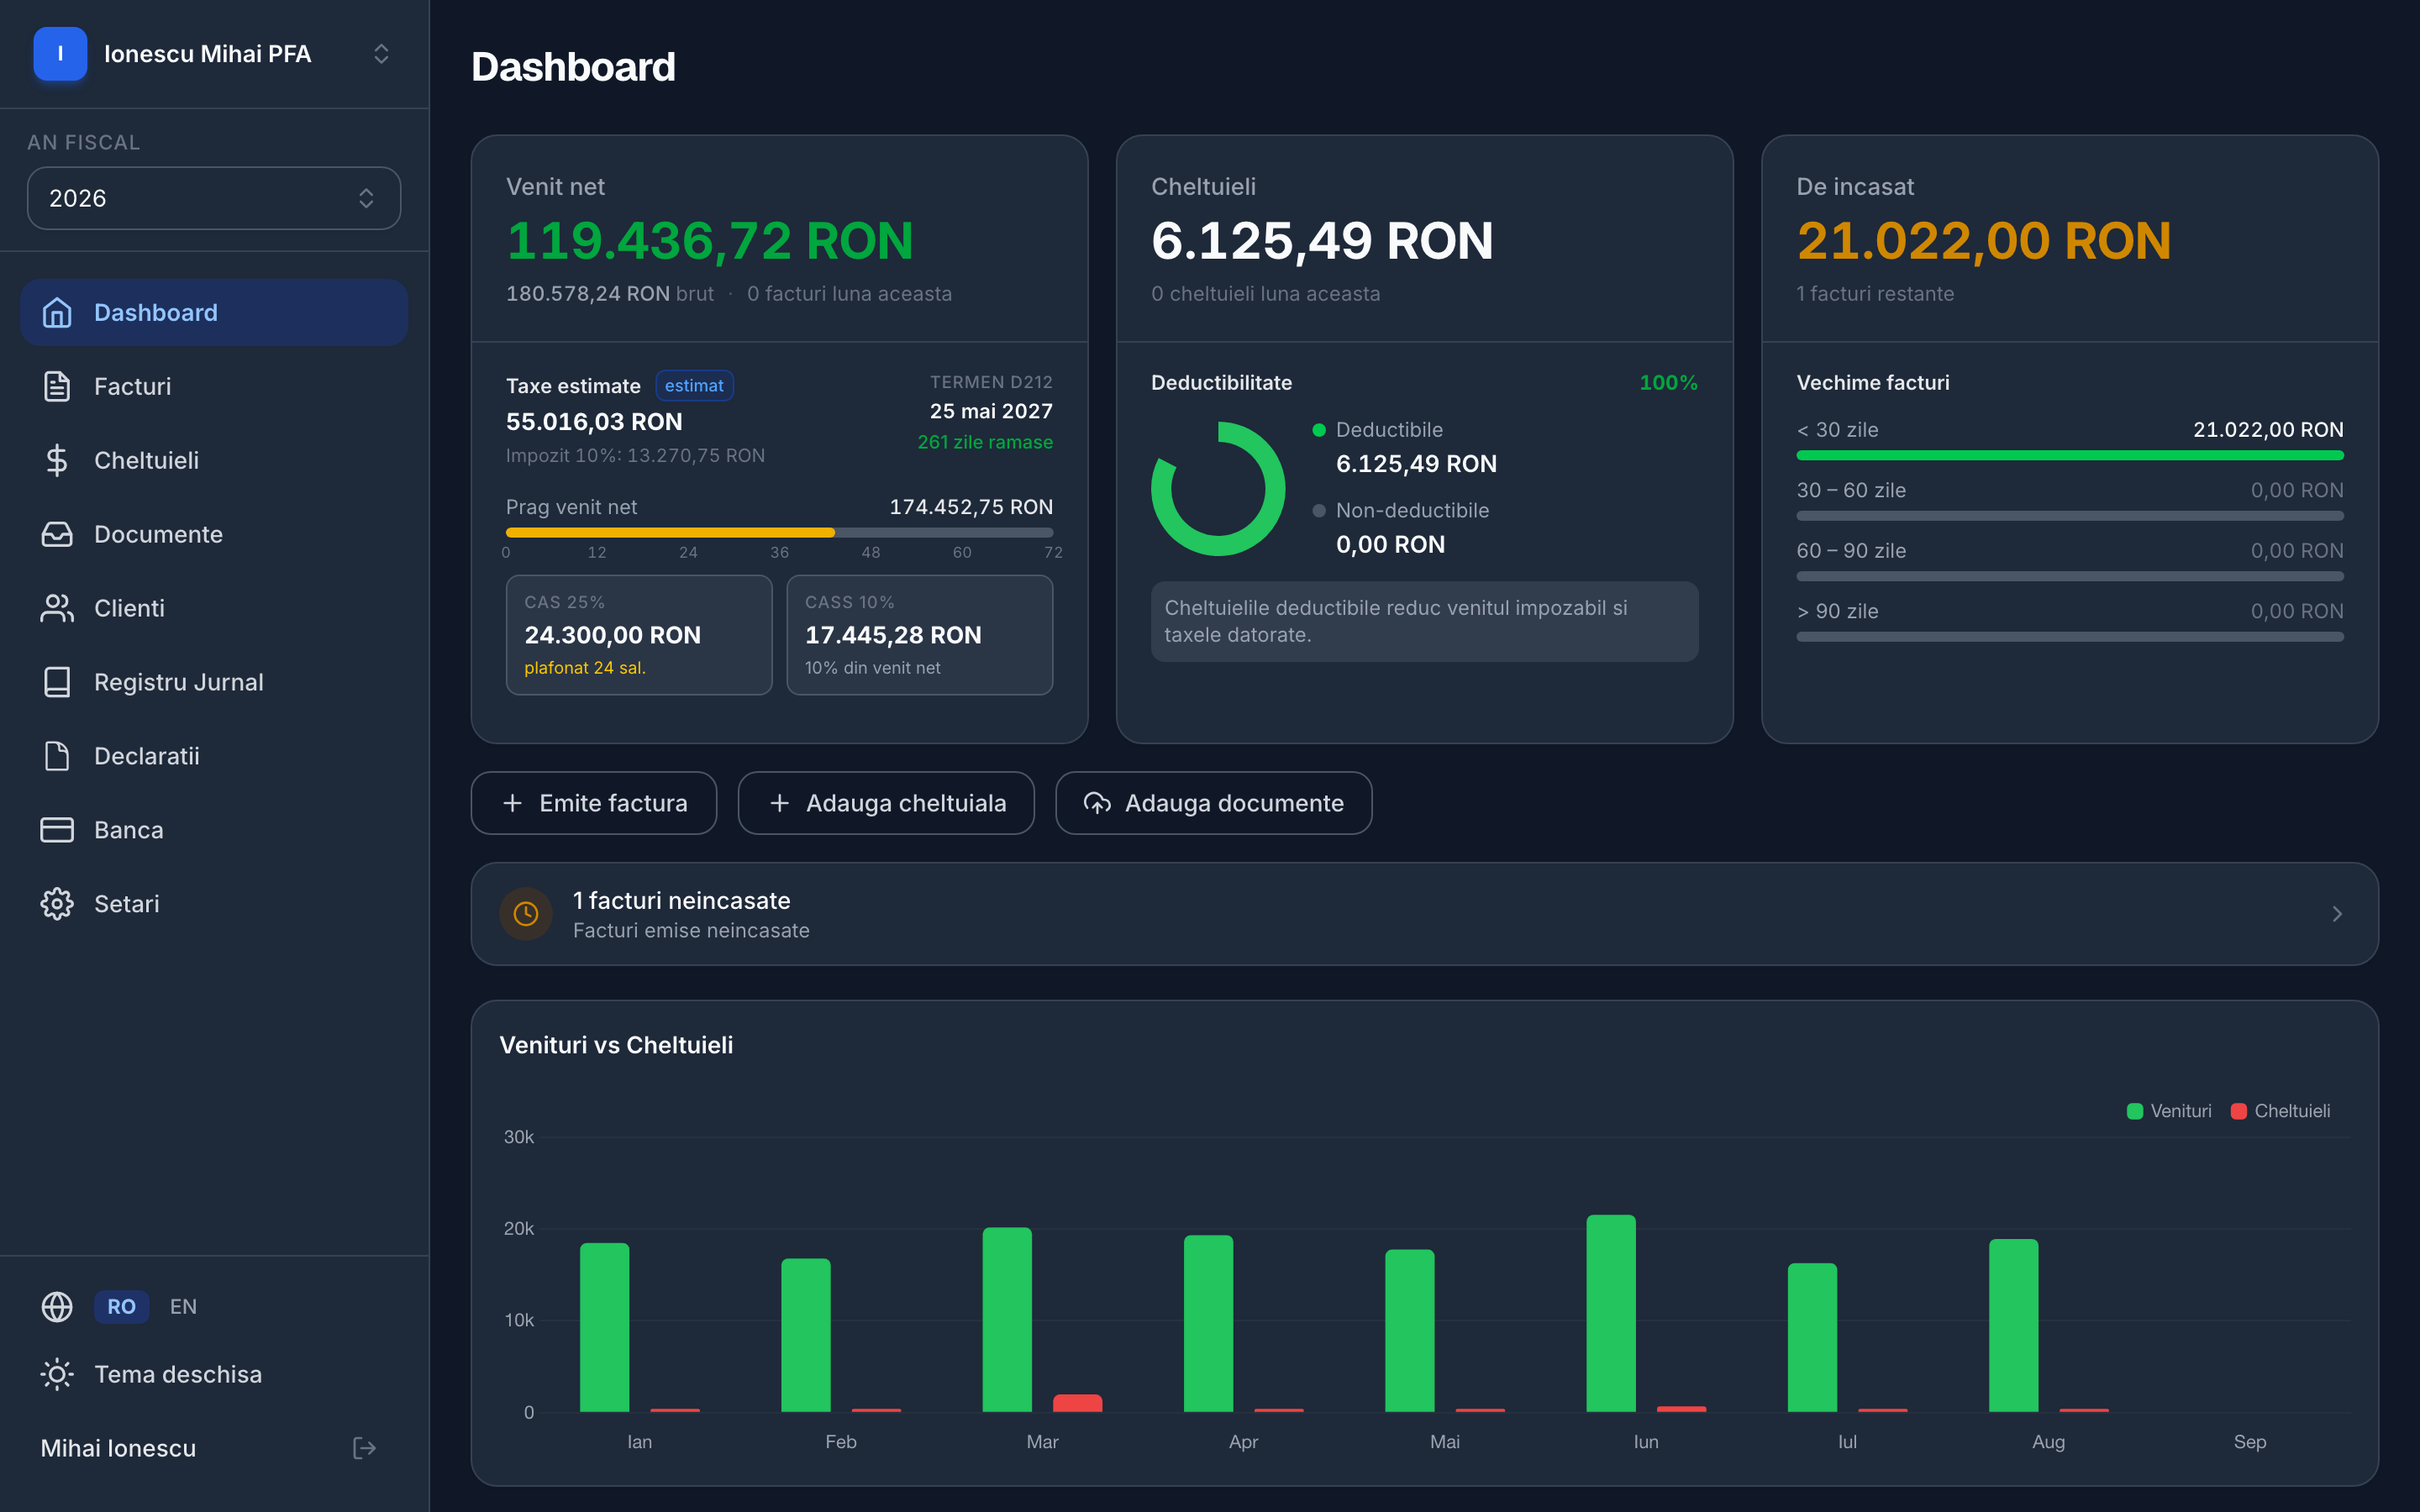Switch language to EN
The height and width of the screenshot is (1512, 2420).
click(183, 1307)
